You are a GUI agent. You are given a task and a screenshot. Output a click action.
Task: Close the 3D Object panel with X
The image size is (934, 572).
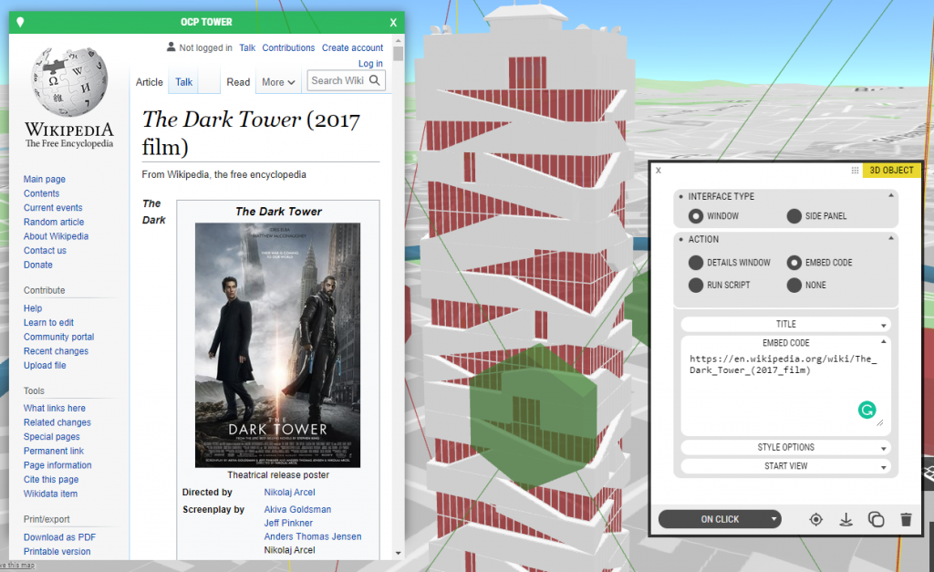click(659, 171)
